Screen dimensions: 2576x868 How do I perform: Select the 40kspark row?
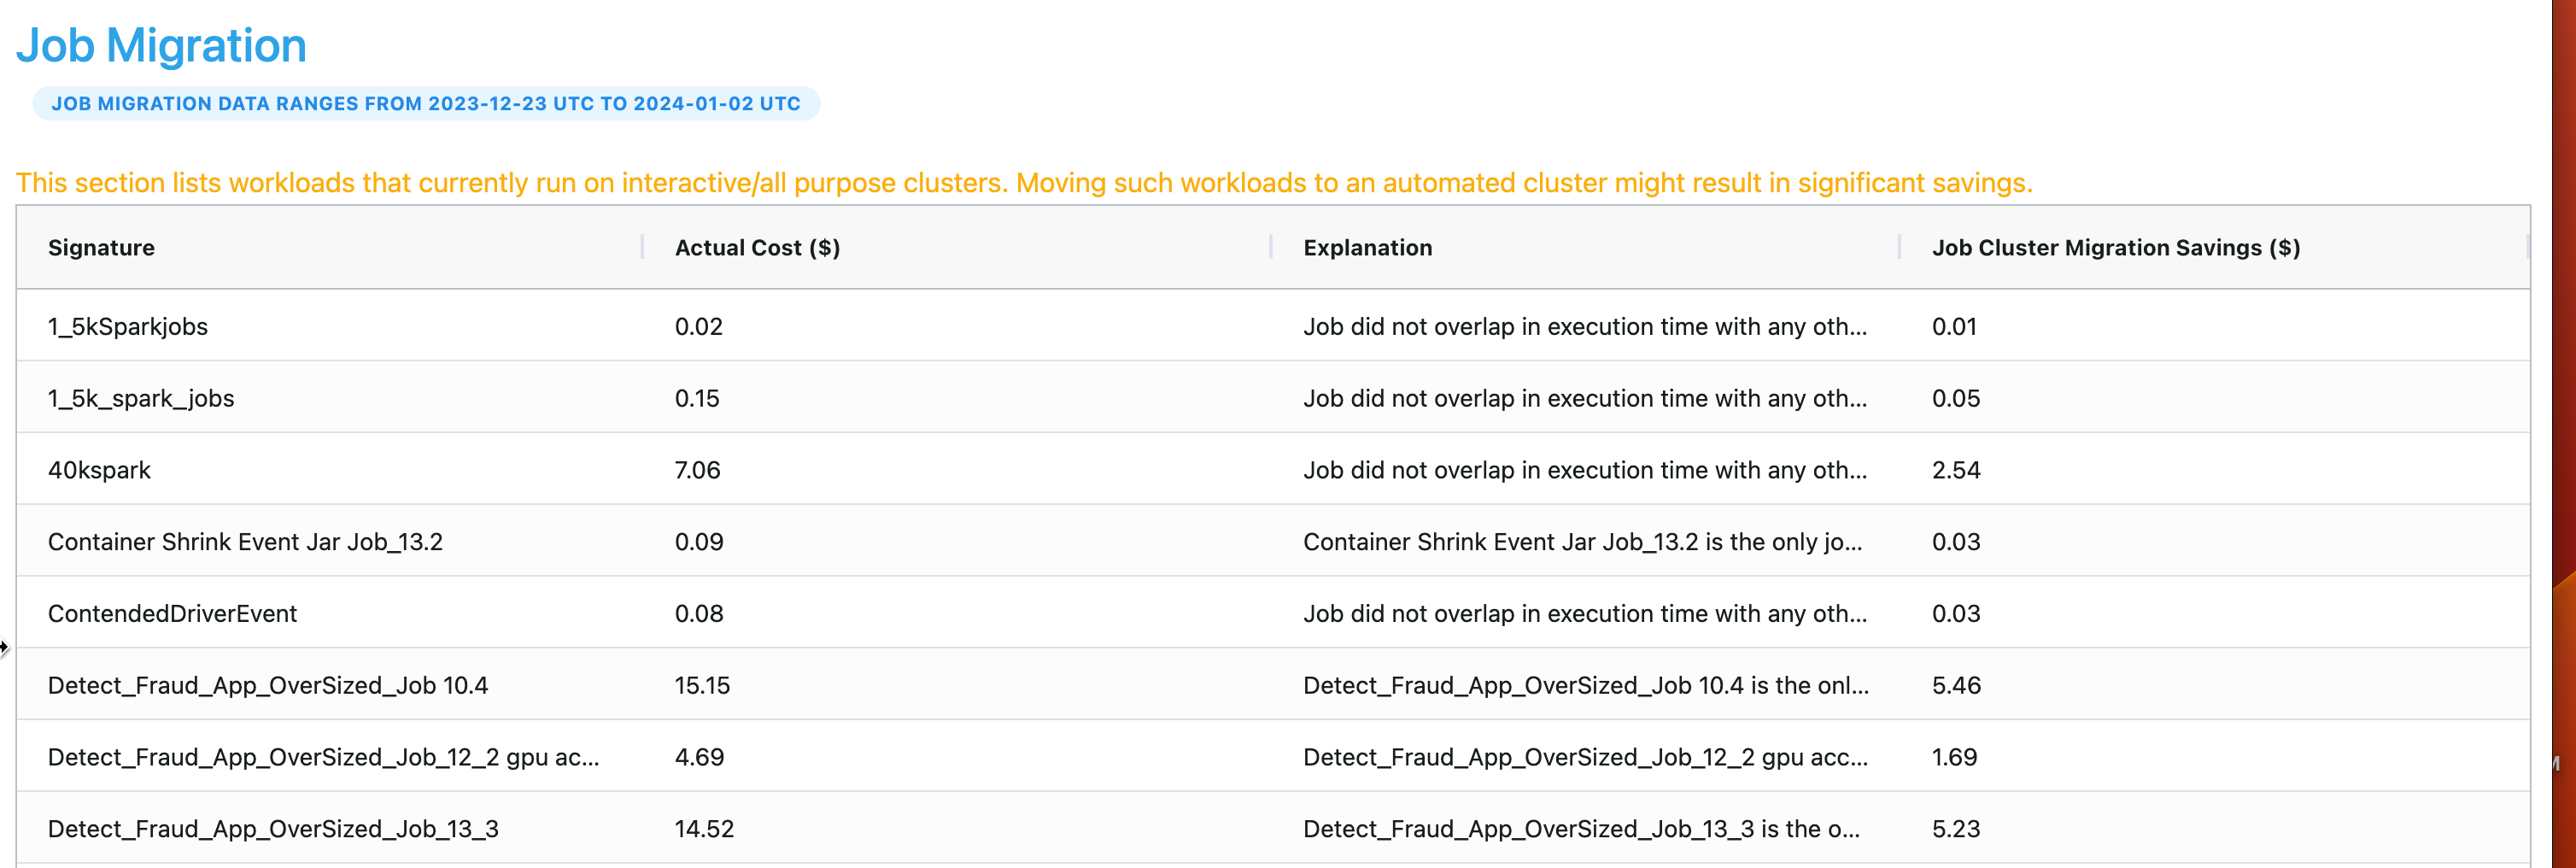(x=99, y=471)
